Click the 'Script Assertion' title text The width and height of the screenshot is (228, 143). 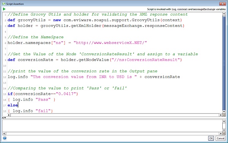pyautogui.click(x=15, y=4)
